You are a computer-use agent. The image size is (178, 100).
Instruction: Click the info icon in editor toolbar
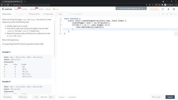pyautogui.click(x=159, y=14)
